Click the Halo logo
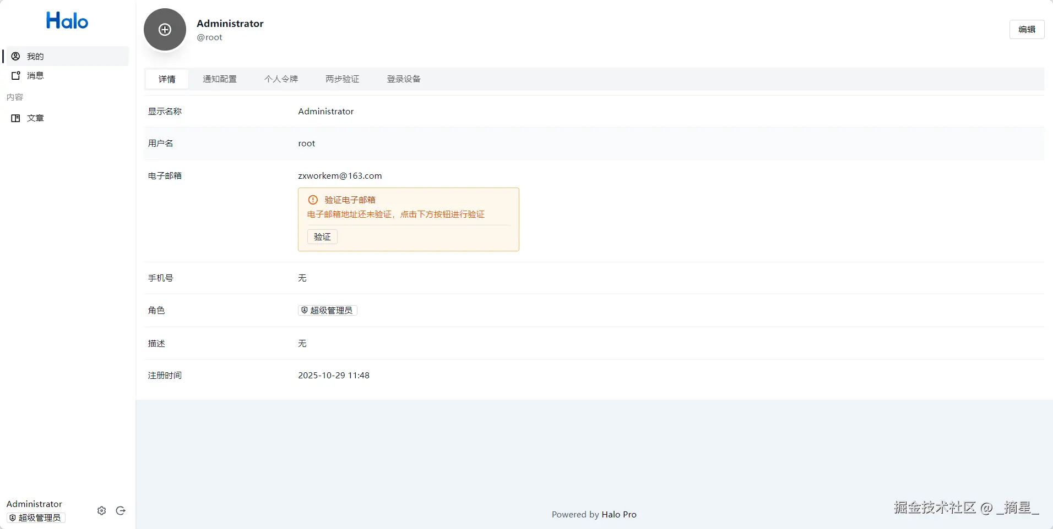This screenshot has height=529, width=1053. tap(67, 21)
